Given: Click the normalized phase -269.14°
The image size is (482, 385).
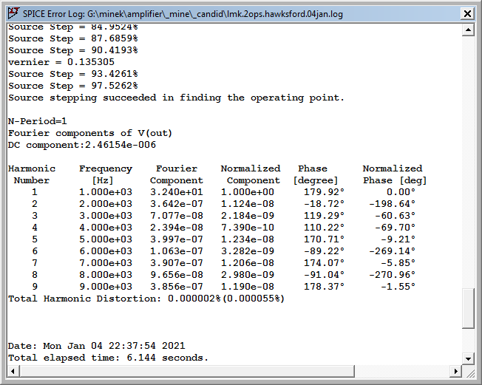Looking at the screenshot, I should (x=392, y=251).
